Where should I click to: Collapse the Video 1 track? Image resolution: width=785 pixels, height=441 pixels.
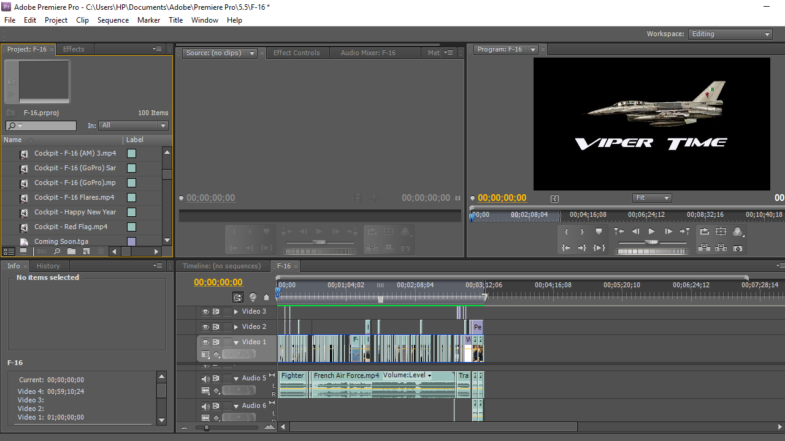pos(236,343)
